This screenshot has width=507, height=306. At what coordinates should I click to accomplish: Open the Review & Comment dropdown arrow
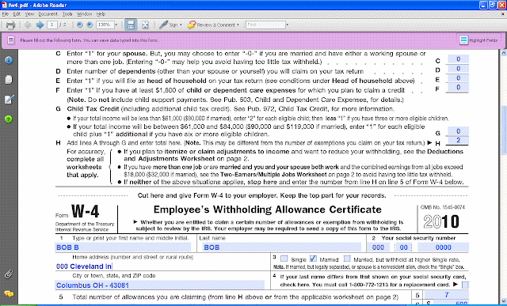pyautogui.click(x=238, y=25)
